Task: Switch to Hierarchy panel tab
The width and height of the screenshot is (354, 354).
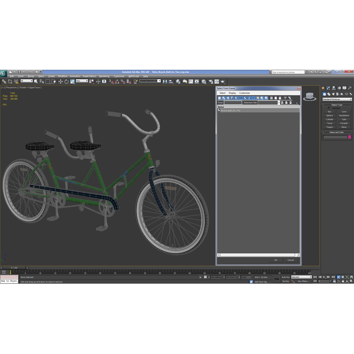Action: pyautogui.click(x=334, y=88)
